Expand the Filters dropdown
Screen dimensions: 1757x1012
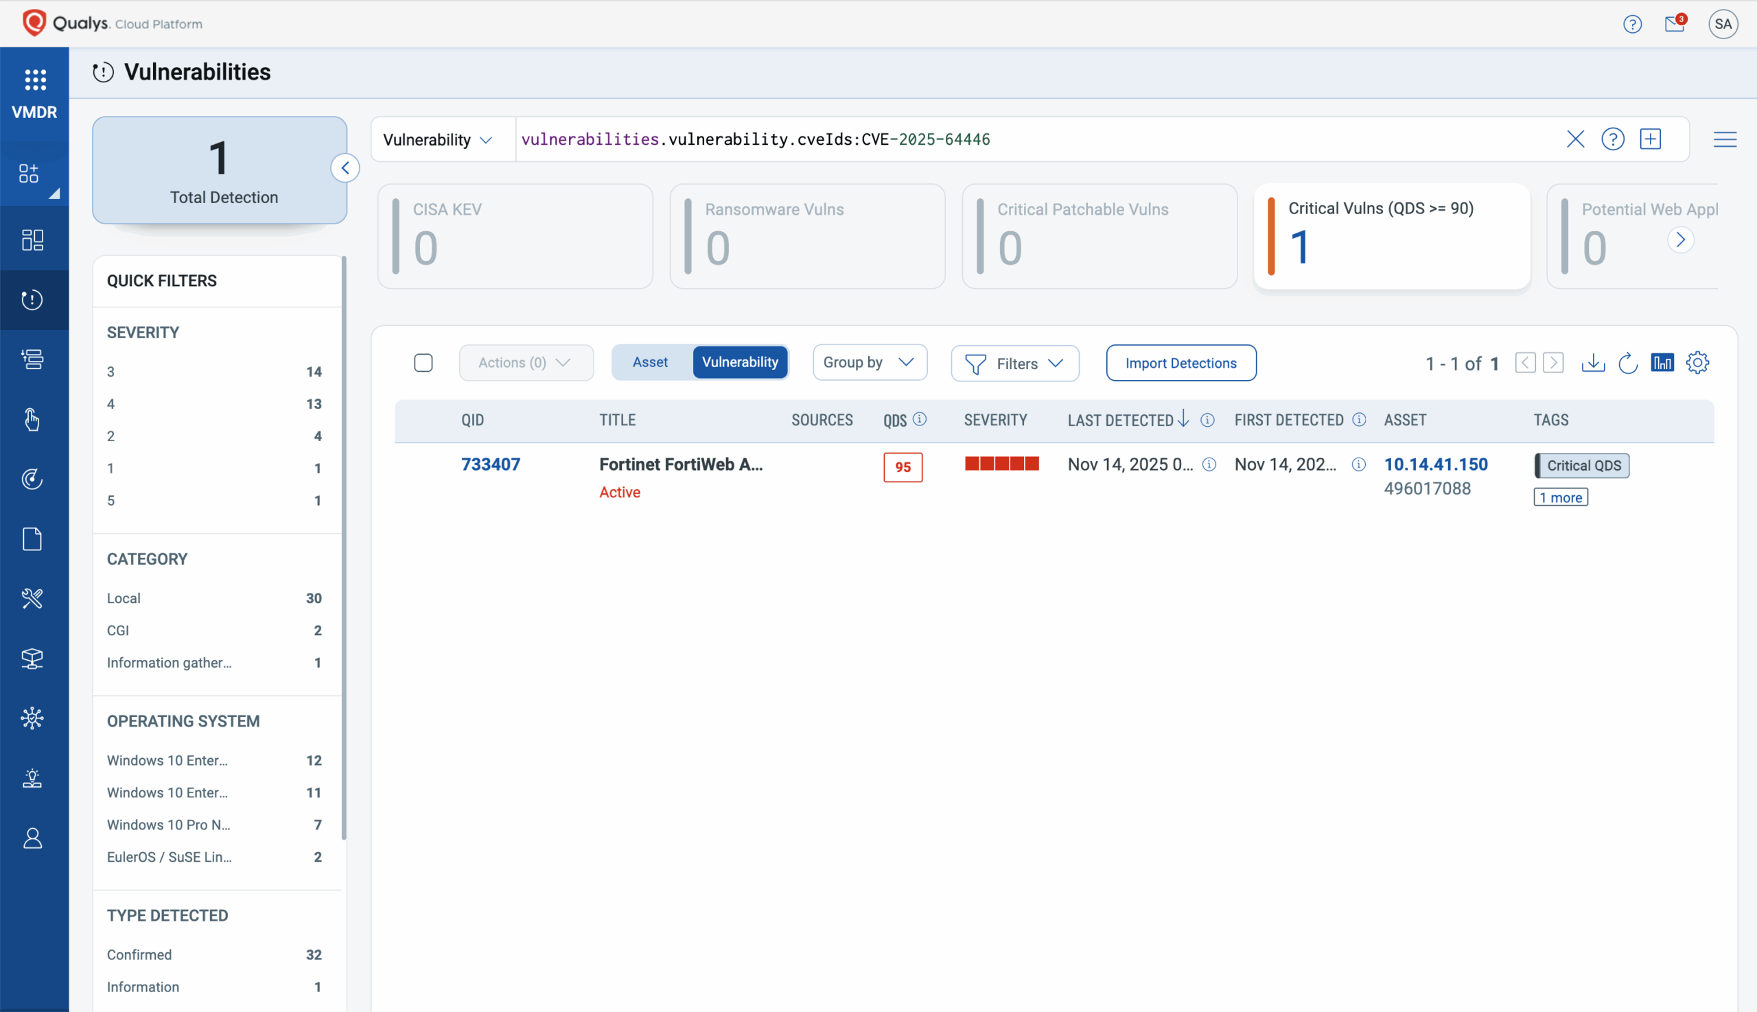click(x=1014, y=364)
